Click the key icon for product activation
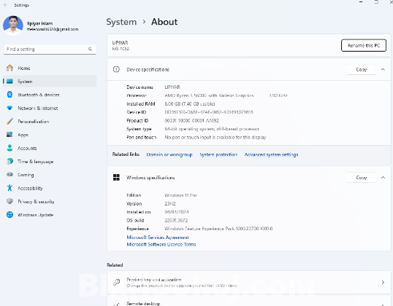393x306 pixels. click(x=116, y=282)
